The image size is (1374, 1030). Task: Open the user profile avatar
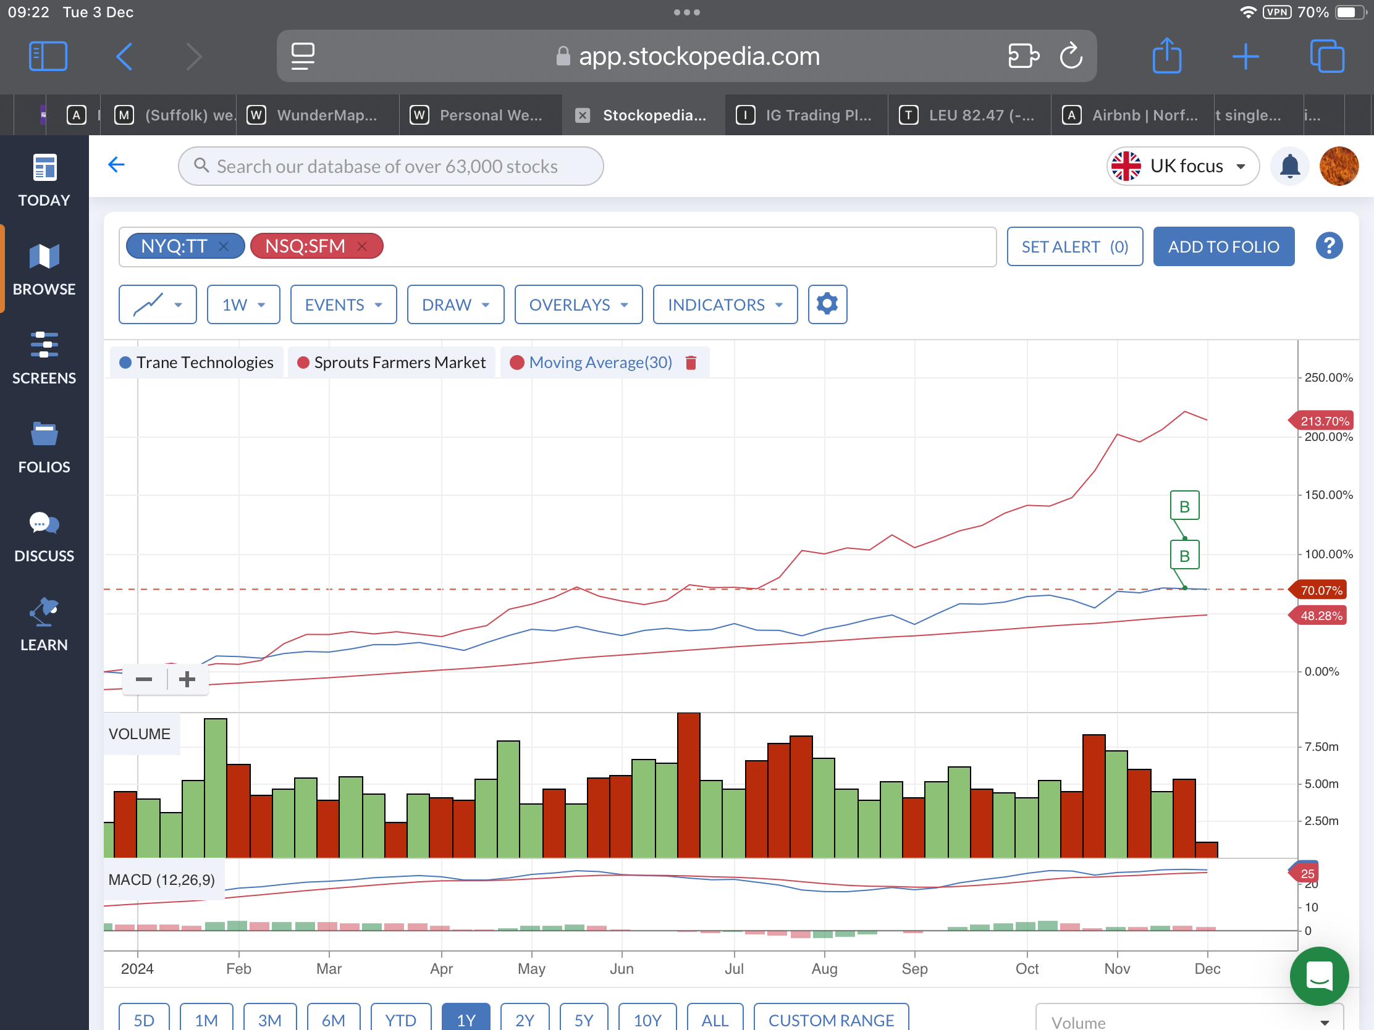click(x=1338, y=165)
